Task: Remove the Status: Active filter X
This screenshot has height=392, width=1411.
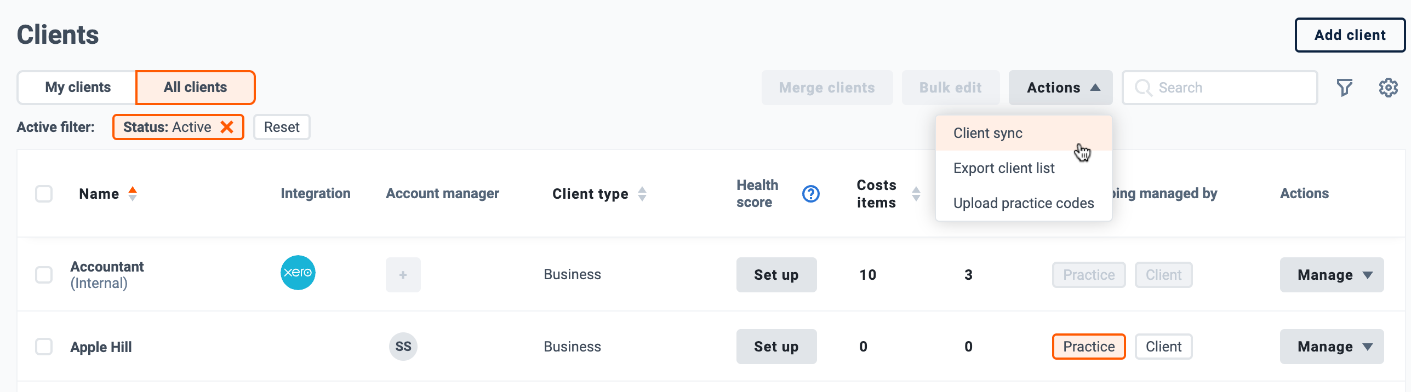Action: (227, 127)
